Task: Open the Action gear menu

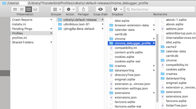Action: [x=70, y=9]
